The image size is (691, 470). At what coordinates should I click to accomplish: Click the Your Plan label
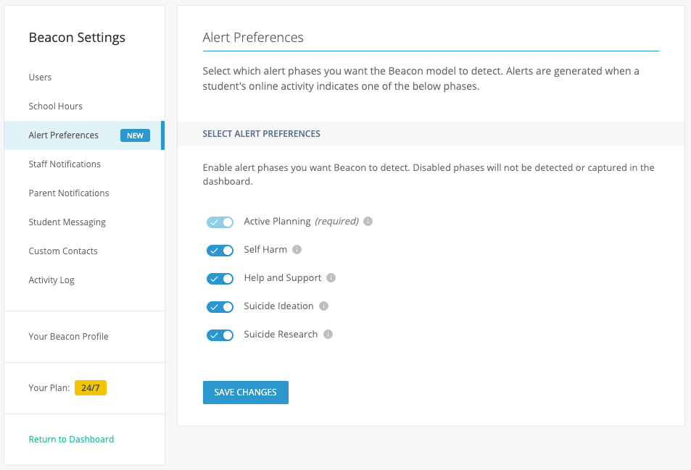pyautogui.click(x=49, y=387)
